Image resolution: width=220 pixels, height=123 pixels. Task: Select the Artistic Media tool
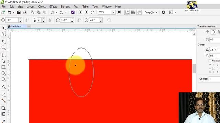pos(3,61)
